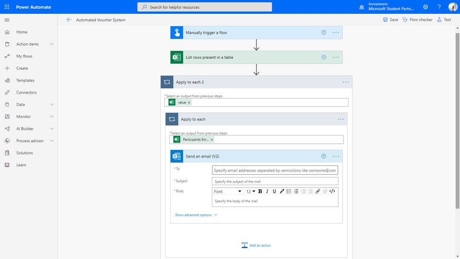Click the Outlook icon on Send an email
Screen dimensions: 460x259
[177, 156]
